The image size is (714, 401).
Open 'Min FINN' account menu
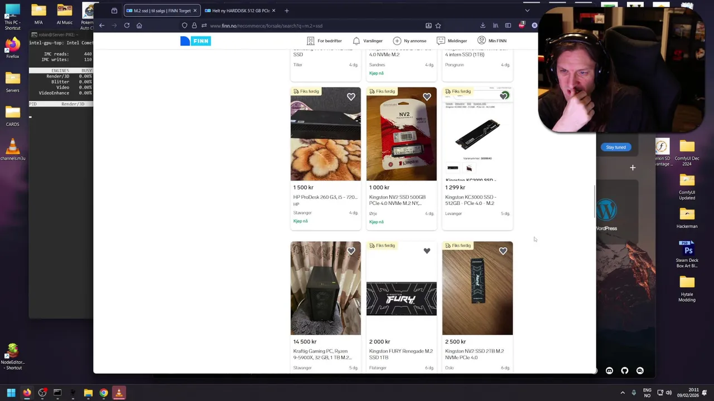[492, 41]
